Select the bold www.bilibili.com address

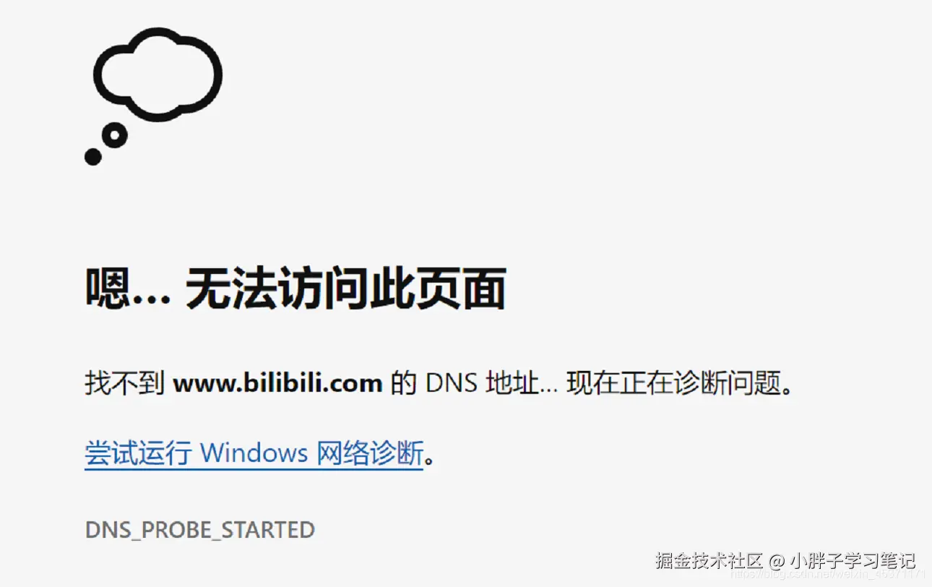click(x=277, y=383)
